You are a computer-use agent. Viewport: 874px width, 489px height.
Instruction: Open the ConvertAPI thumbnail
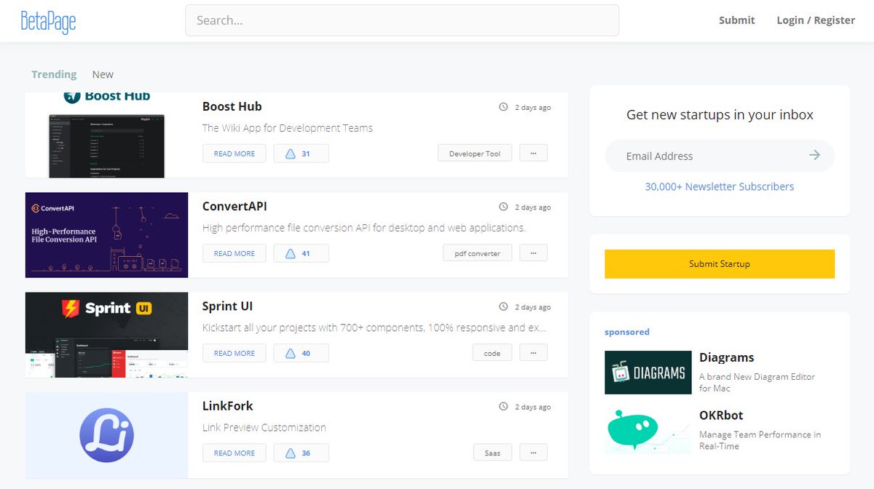(x=107, y=235)
